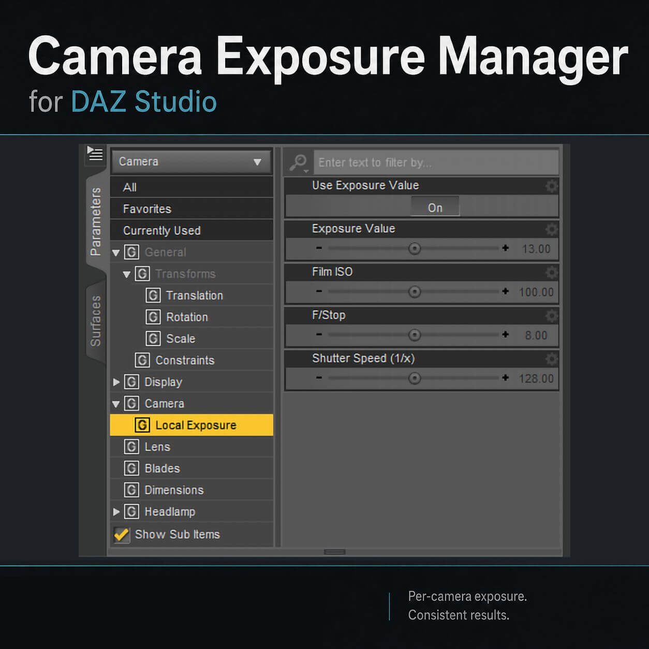This screenshot has width=649, height=649.
Task: Increase F/Stop with plus button
Action: tap(506, 335)
